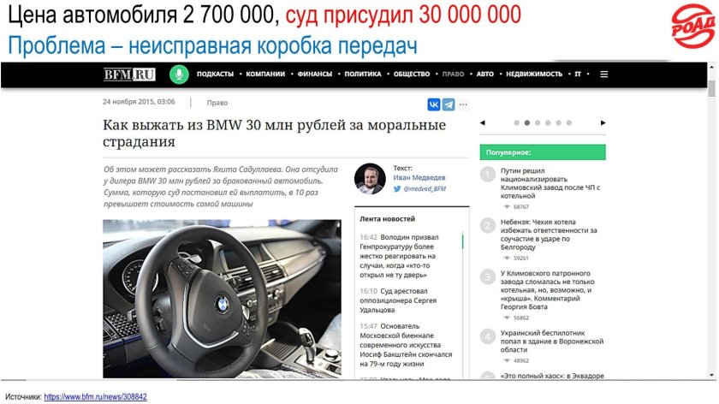Open the Финансы section
The width and height of the screenshot is (719, 404).
(315, 74)
